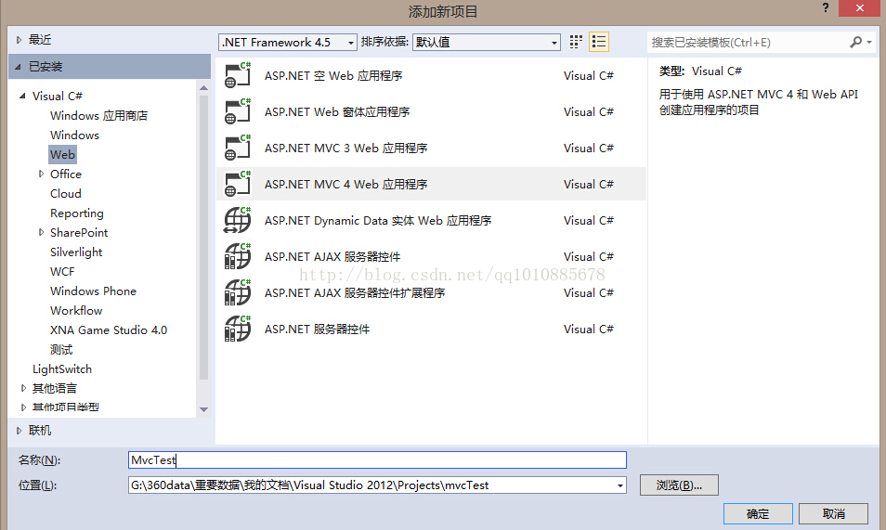The width and height of the screenshot is (886, 530).
Task: Click the ASP.NET Dynamic Data 实体 template icon
Action: pyautogui.click(x=238, y=220)
